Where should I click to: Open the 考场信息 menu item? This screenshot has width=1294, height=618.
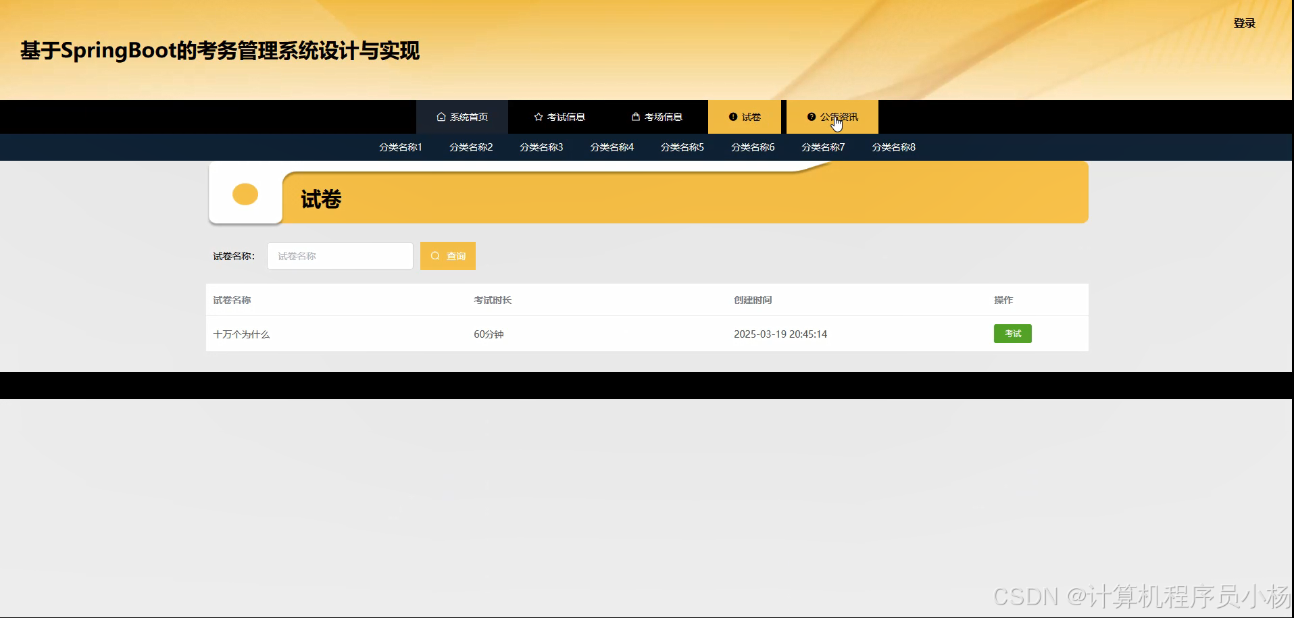click(x=657, y=117)
